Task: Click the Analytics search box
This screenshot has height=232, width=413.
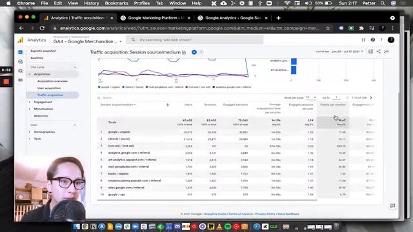Action: point(195,40)
